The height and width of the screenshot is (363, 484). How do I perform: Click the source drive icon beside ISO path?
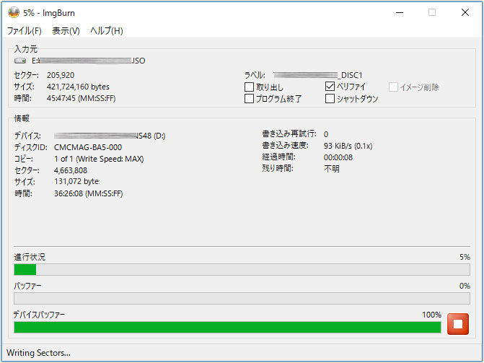(20, 61)
